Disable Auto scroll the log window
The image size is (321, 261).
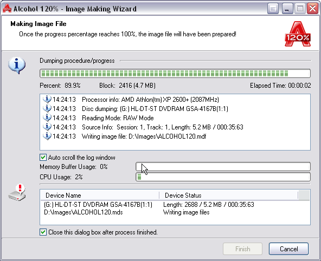43,158
